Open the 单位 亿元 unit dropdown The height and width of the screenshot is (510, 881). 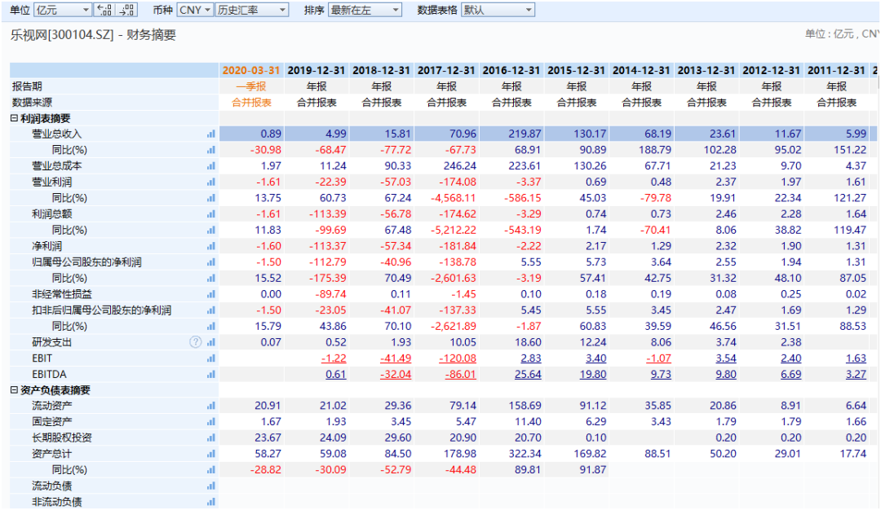click(x=62, y=10)
